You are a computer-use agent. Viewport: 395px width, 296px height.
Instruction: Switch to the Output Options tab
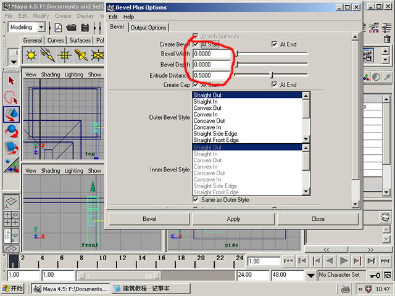[148, 27]
